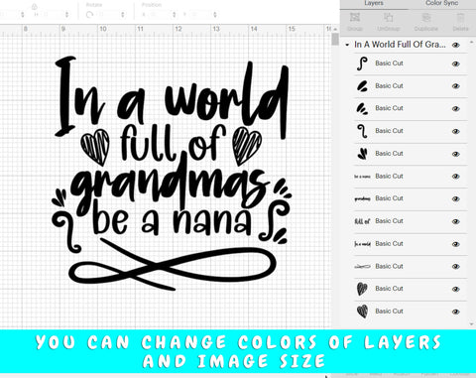
Task: Collapse the 'In A World Full Of Gra...' group
Action: click(x=347, y=45)
